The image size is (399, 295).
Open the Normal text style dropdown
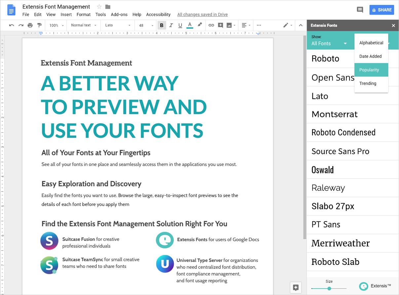point(84,25)
